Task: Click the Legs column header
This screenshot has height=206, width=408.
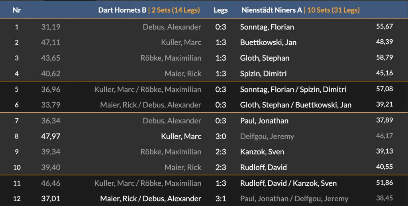Action: pos(220,10)
